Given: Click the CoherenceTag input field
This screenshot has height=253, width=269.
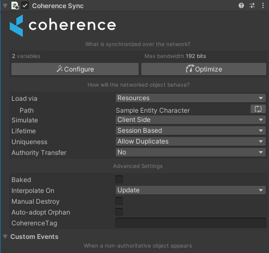Looking at the screenshot, I should tap(191, 223).
